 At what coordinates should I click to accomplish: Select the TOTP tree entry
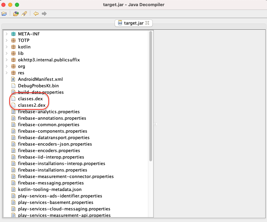click(x=24, y=40)
